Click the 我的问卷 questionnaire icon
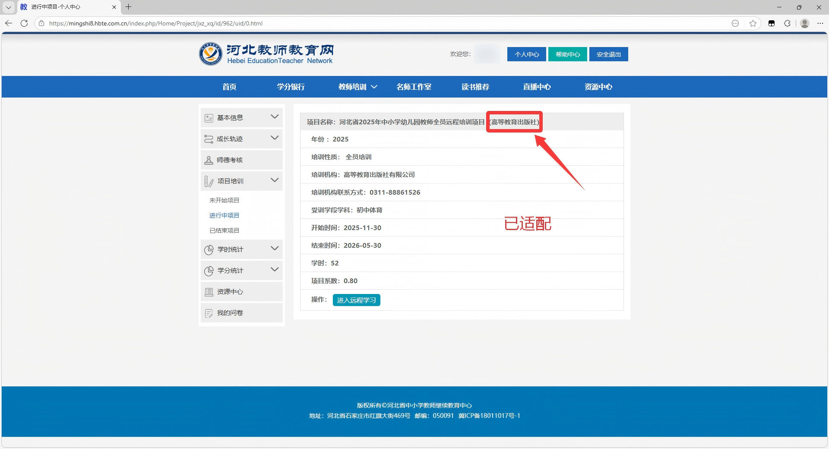 point(209,313)
